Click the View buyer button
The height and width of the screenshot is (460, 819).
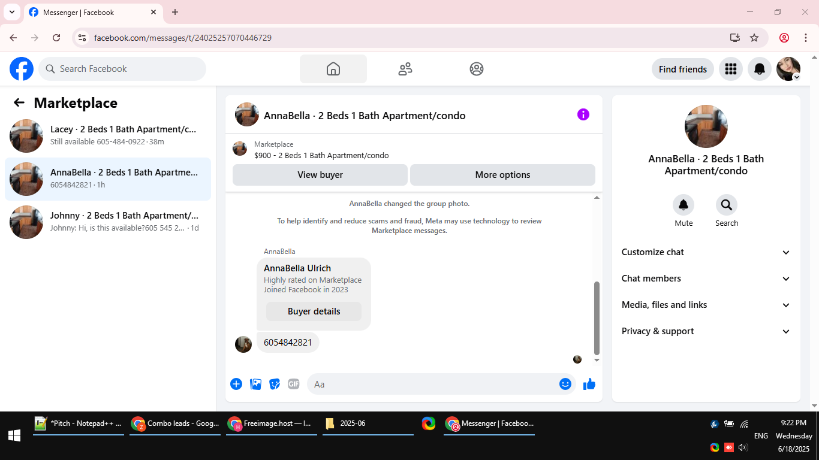(x=320, y=175)
